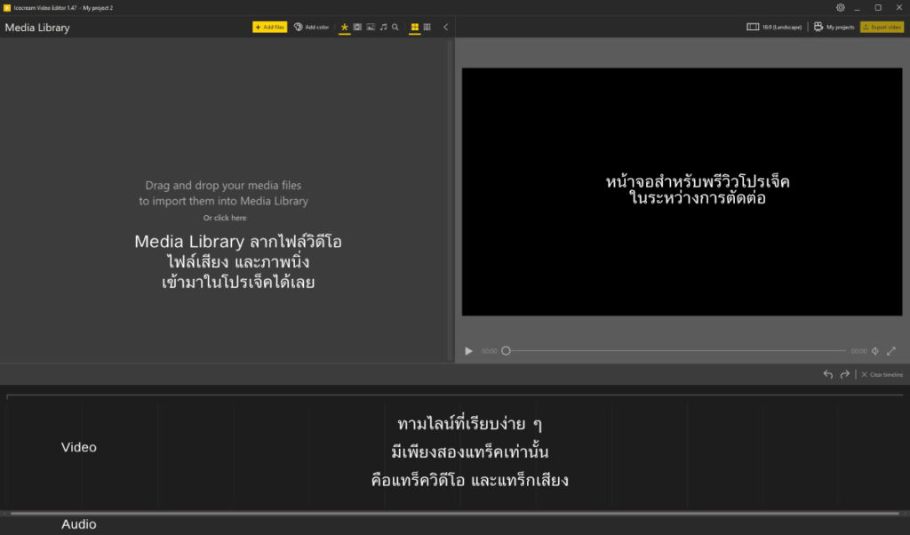Undo the last timeline action
The image size is (910, 535).
(x=827, y=374)
